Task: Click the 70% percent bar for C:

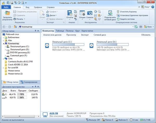Action: [x=22, y=94]
